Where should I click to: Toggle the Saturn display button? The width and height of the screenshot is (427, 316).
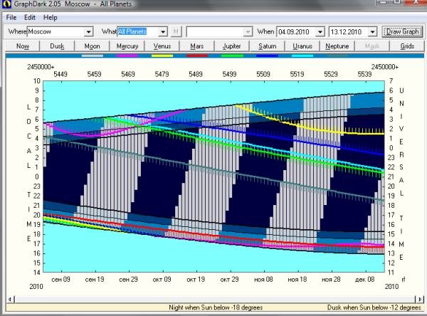(x=267, y=46)
